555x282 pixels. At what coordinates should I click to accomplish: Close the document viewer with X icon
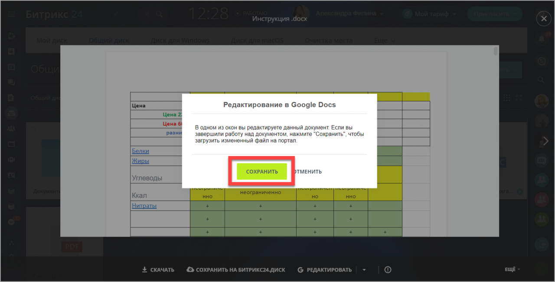coord(543,19)
